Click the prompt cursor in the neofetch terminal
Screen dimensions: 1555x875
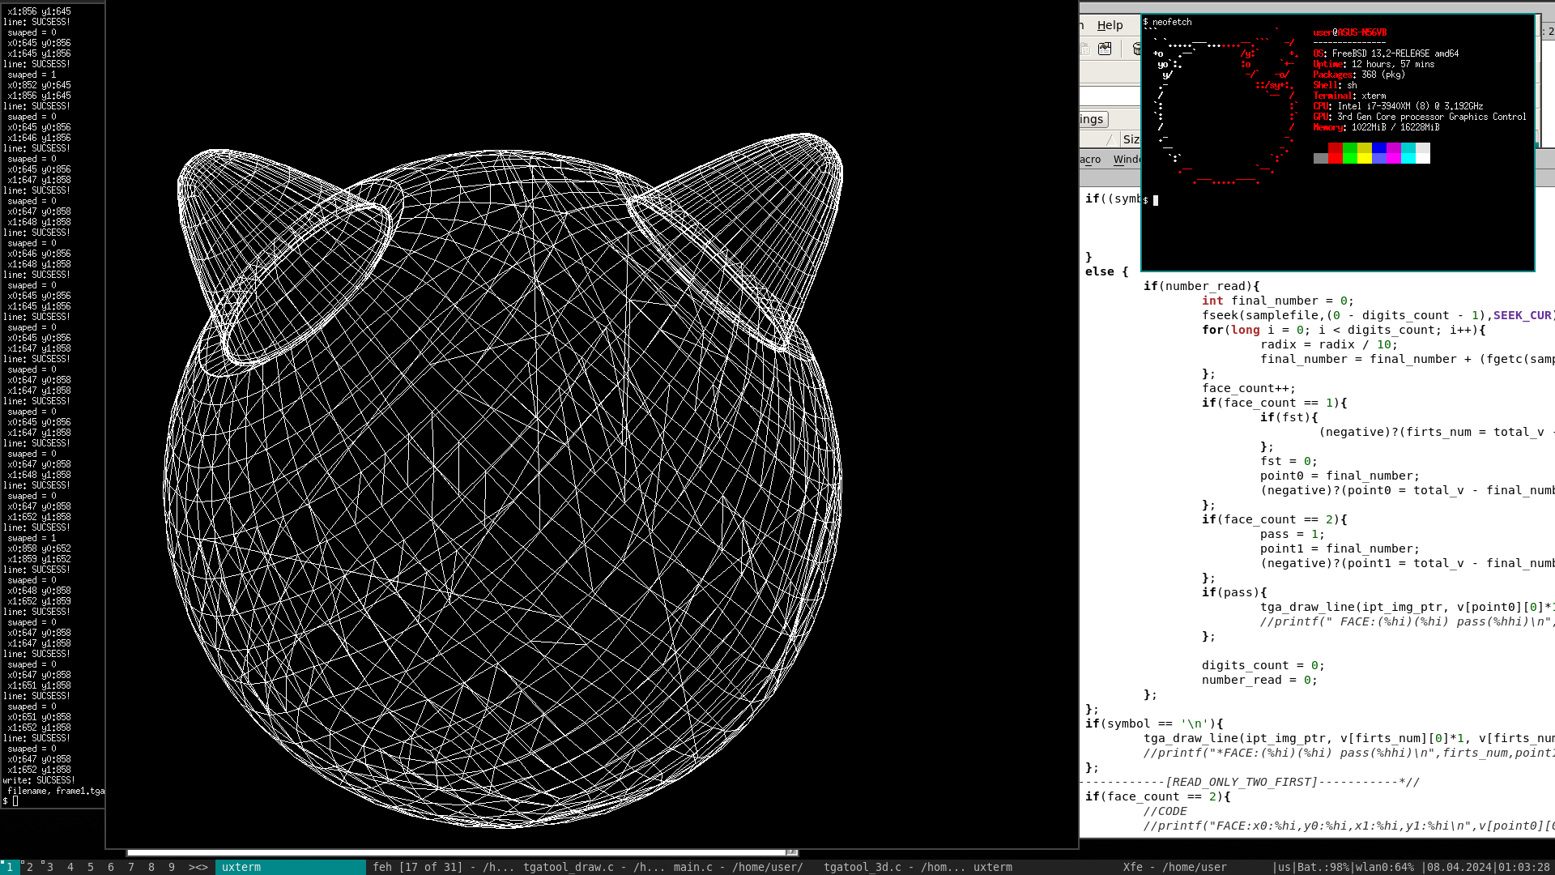tap(1156, 200)
